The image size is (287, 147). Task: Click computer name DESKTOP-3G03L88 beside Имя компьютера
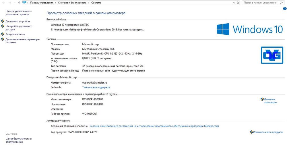click(x=93, y=99)
